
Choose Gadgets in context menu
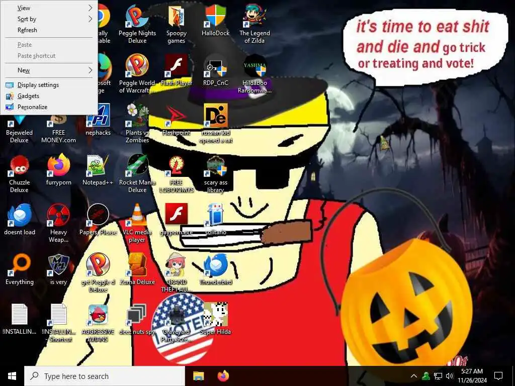click(49, 96)
